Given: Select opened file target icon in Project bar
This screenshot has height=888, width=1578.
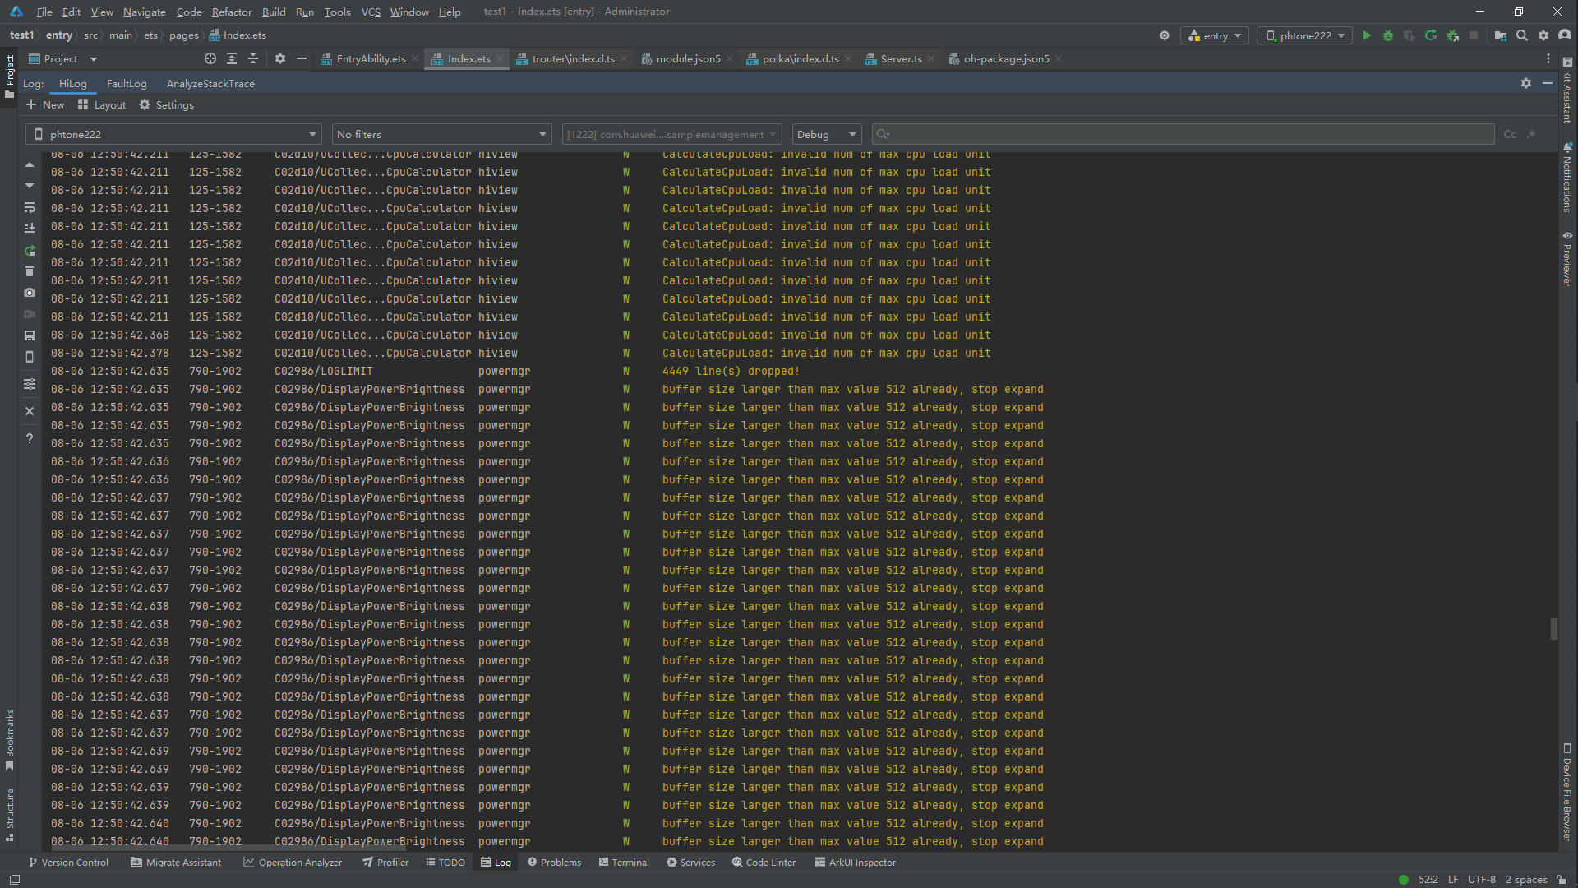Looking at the screenshot, I should tap(210, 58).
